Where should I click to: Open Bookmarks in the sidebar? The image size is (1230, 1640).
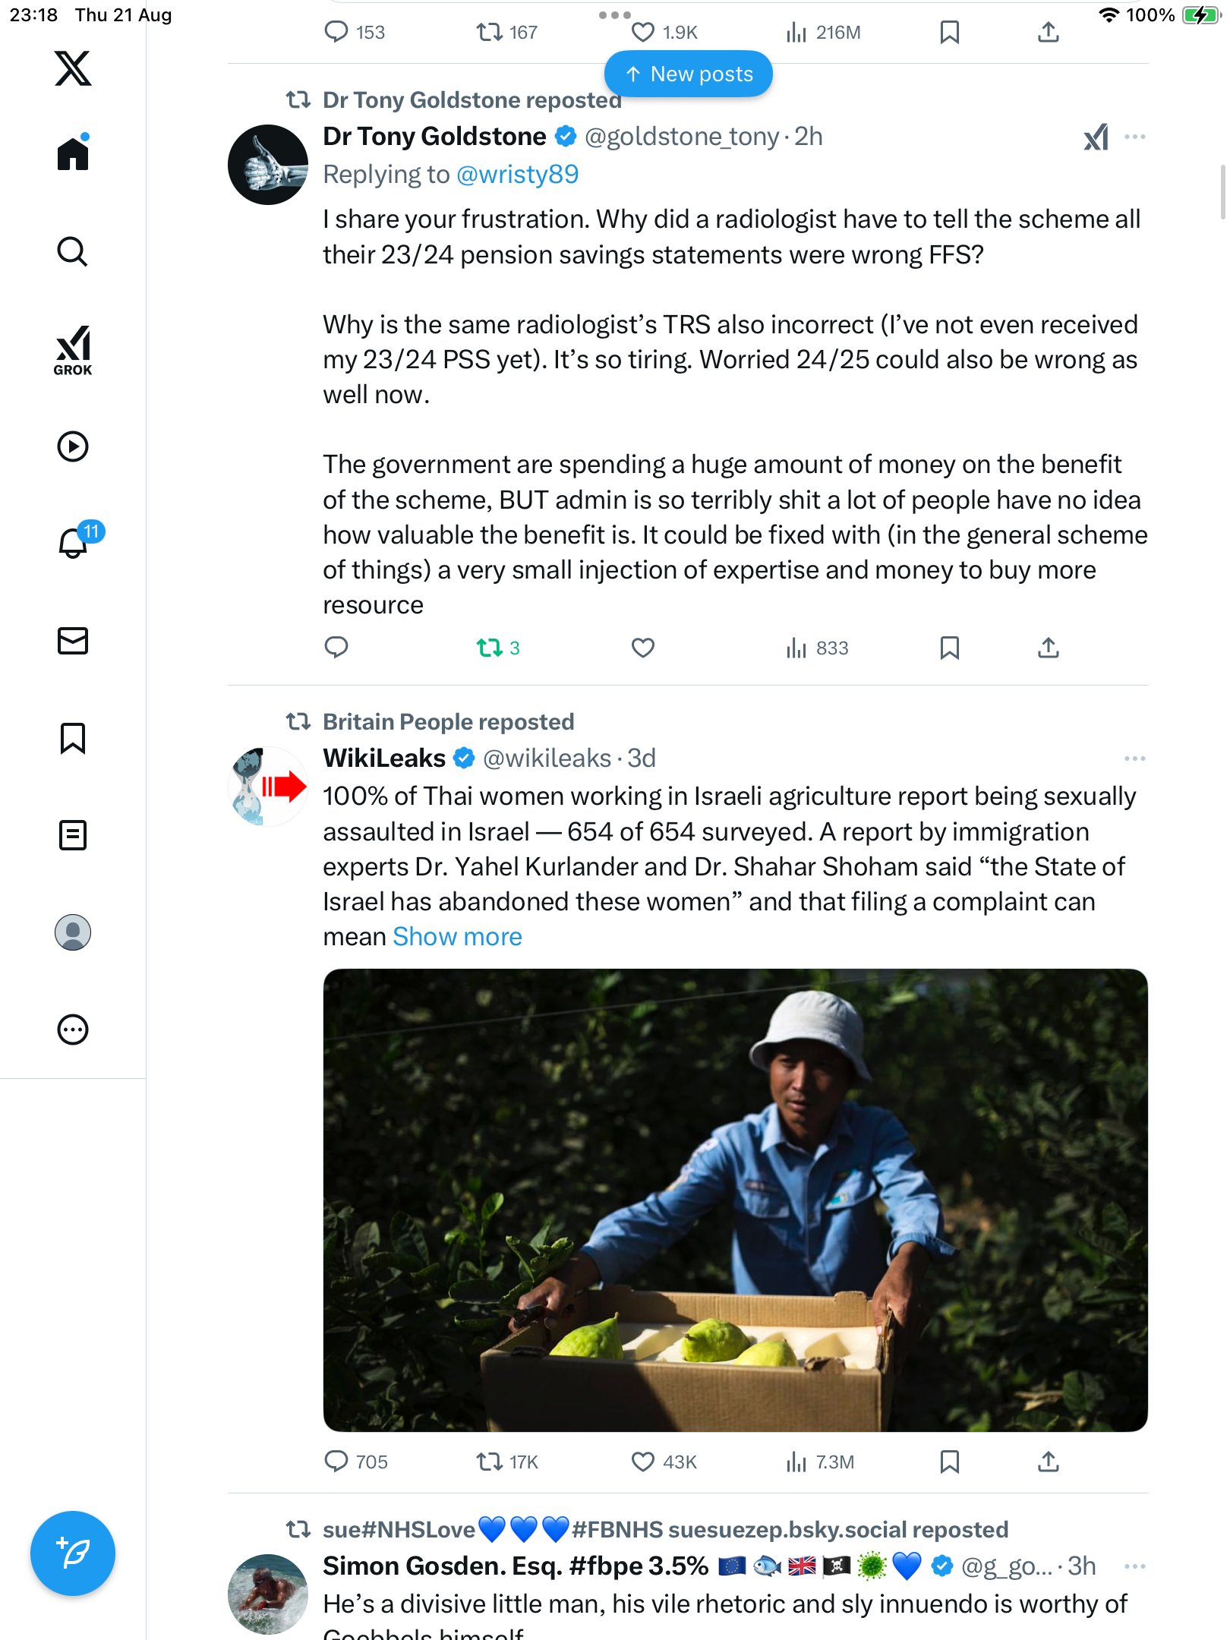point(73,738)
